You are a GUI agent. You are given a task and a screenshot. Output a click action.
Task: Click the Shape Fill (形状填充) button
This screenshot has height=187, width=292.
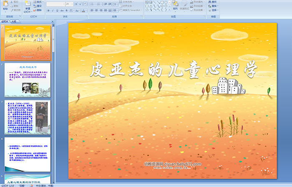(197, 2)
